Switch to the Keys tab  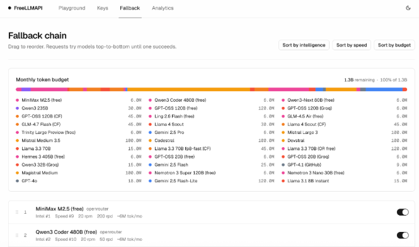103,8
